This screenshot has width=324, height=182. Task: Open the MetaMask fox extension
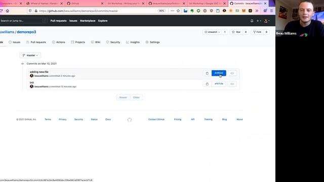coord(244,11)
